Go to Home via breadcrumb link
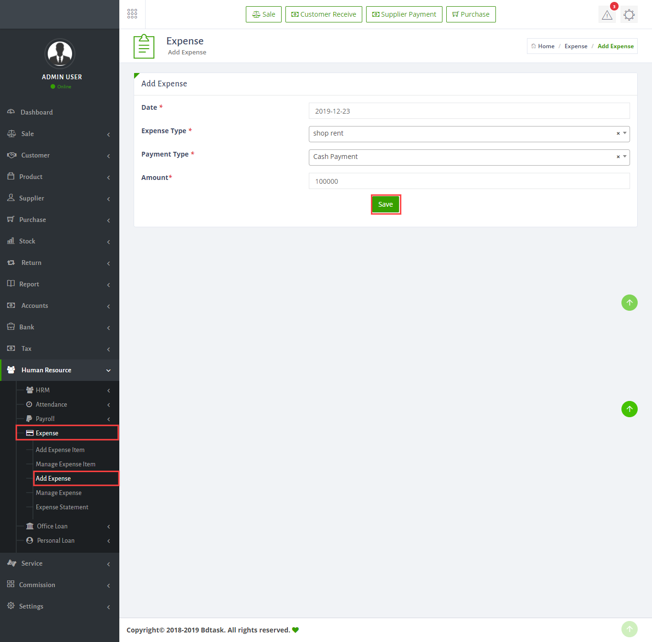This screenshot has width=652, height=642. pos(546,46)
